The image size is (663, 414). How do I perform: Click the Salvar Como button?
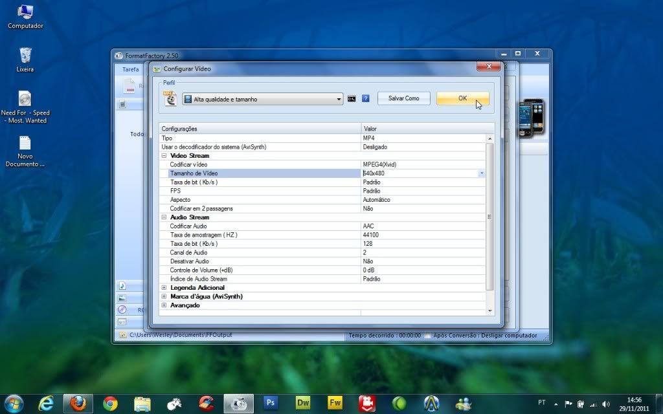(403, 98)
